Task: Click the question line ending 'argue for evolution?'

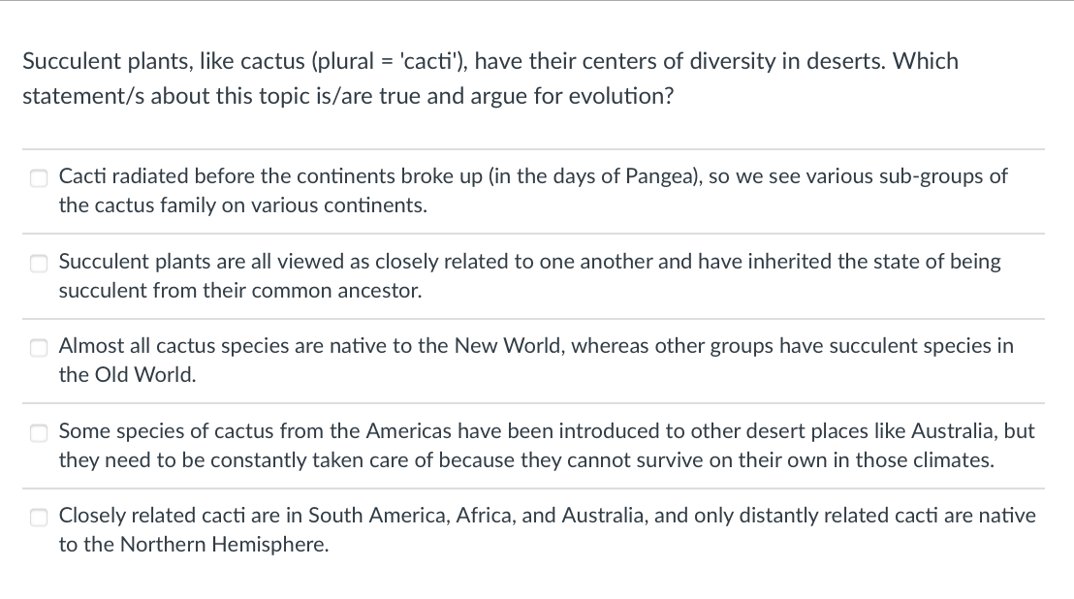Action: (x=348, y=96)
